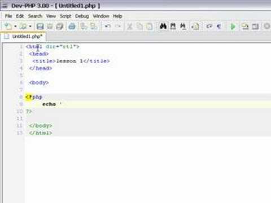
Task: Click Find Next binoculars icon
Action: click(x=173, y=26)
